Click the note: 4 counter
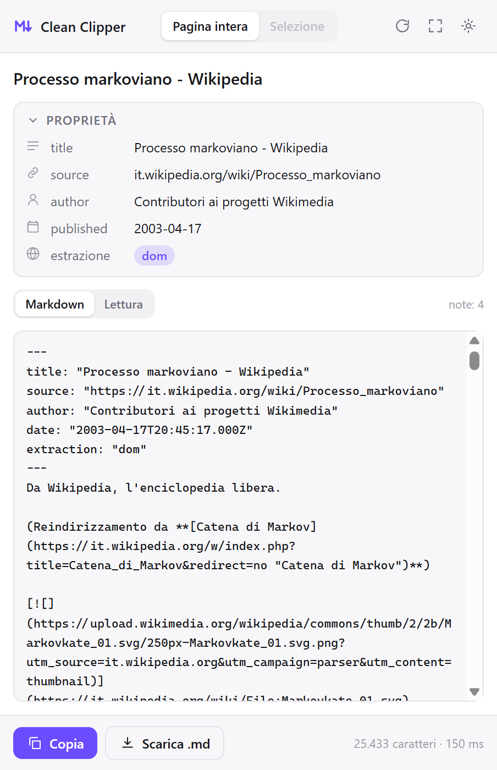Screen dimensions: 497x770 [466, 305]
